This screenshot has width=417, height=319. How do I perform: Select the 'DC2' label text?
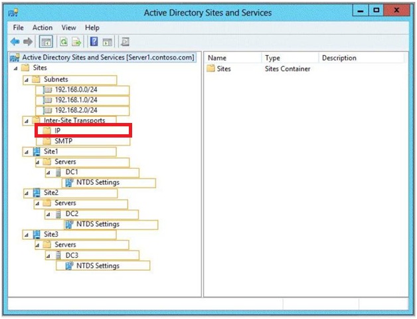[x=72, y=213]
